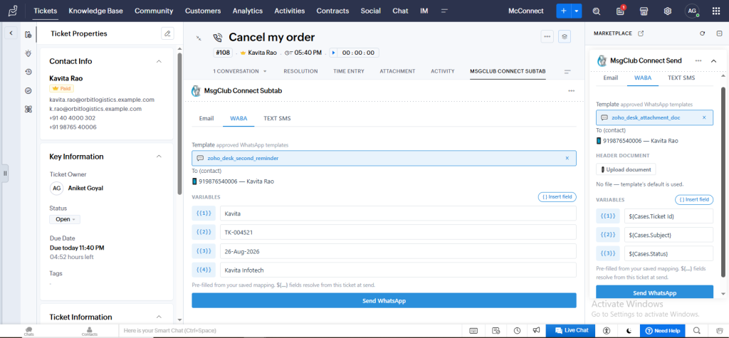The image size is (729, 338).
Task: Open notifications icon with red badge
Action: 620,11
